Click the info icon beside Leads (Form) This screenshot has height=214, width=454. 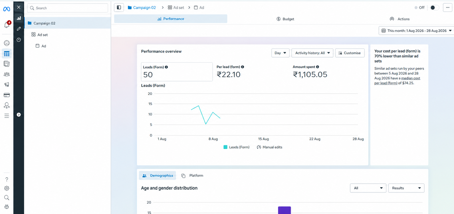click(166, 67)
